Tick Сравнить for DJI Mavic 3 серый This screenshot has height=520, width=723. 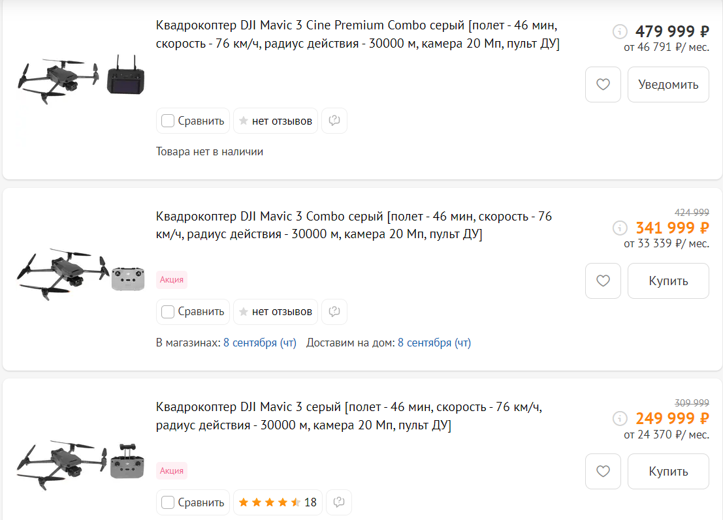pos(168,502)
